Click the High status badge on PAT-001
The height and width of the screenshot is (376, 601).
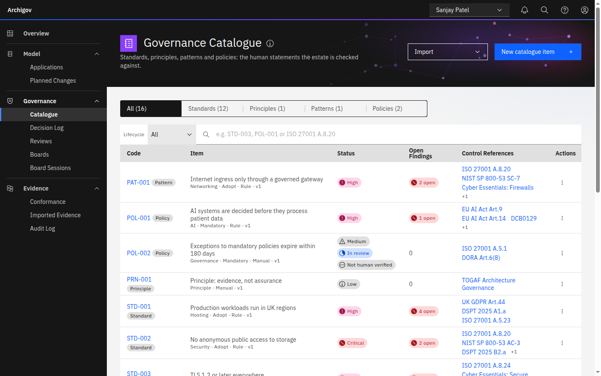[x=349, y=183]
